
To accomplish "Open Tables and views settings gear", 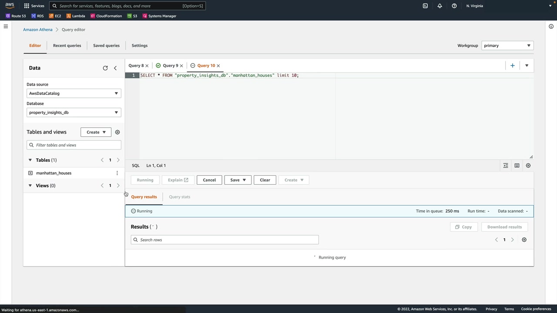I will tap(117, 132).
